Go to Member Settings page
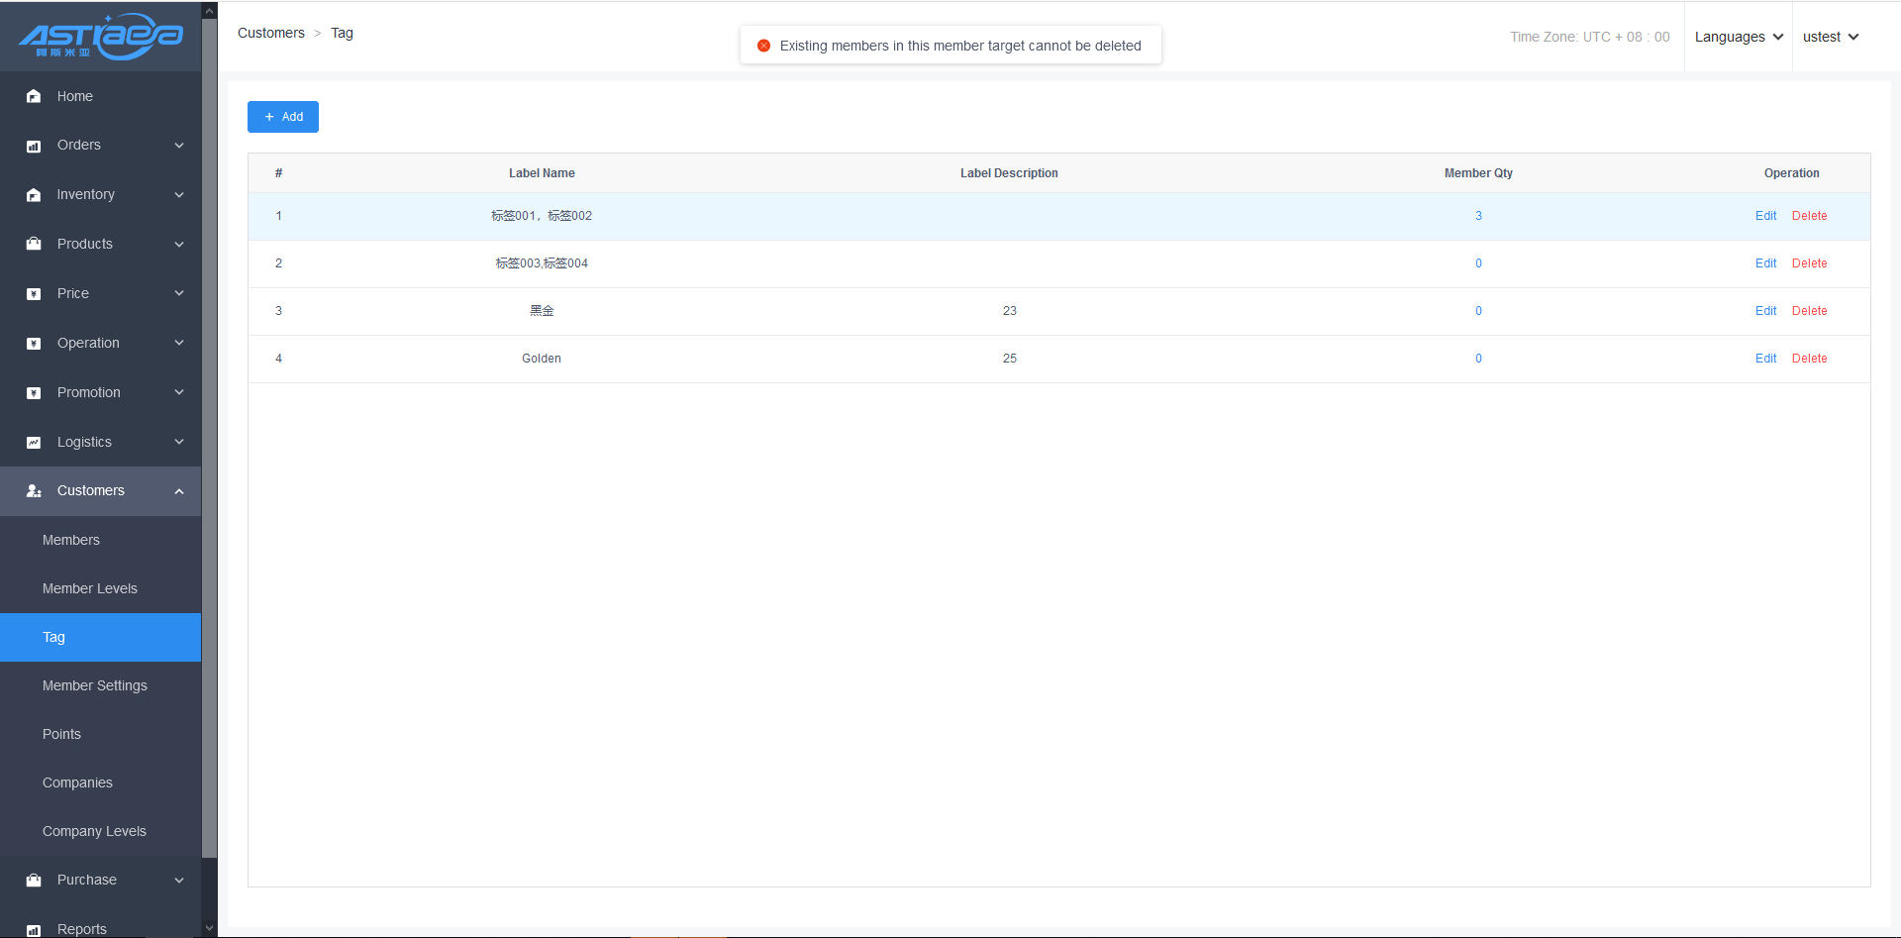Screen dimensions: 1901x938 95,685
